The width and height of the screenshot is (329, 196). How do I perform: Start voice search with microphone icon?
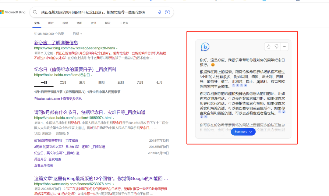(x=159, y=12)
